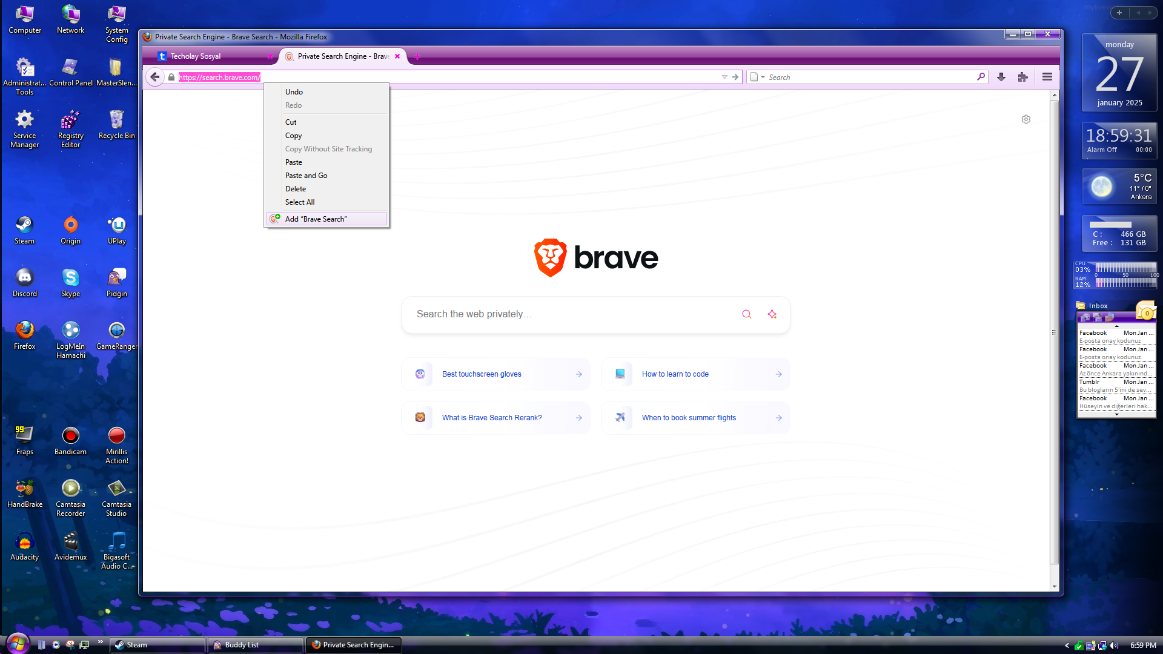This screenshot has height=654, width=1163.
Task: Click the Windows Start orb
Action: [x=17, y=643]
